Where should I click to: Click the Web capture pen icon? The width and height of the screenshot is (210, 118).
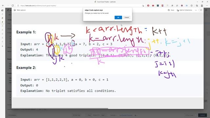click(x=14, y=10)
